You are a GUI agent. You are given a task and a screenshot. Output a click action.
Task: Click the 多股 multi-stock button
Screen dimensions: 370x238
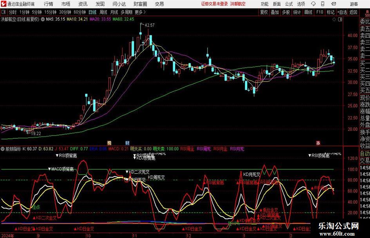coord(286,12)
